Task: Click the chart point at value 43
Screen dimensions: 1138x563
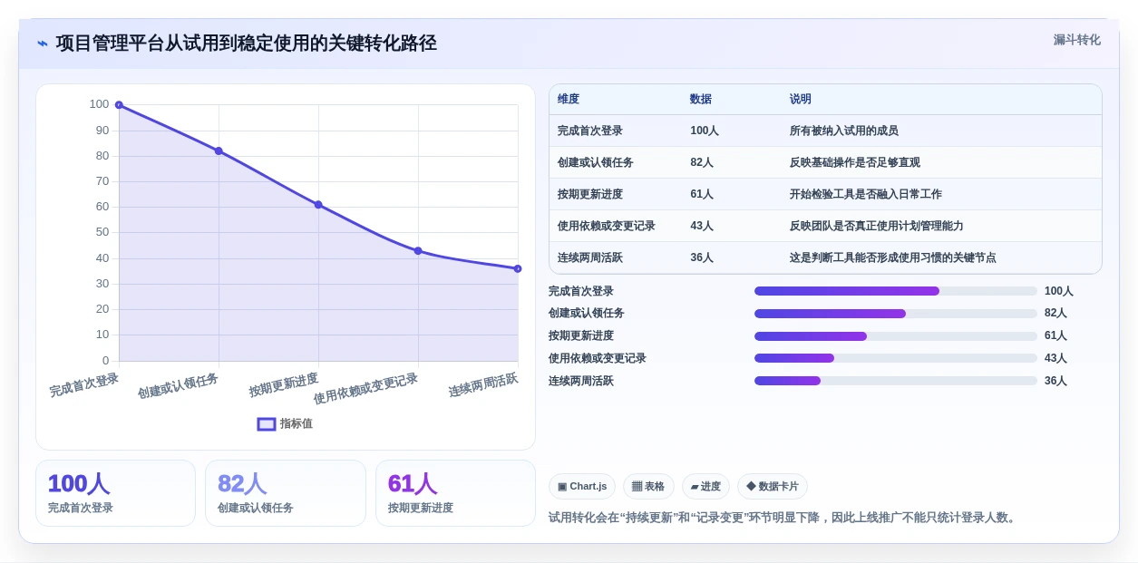Action: pyautogui.click(x=418, y=251)
